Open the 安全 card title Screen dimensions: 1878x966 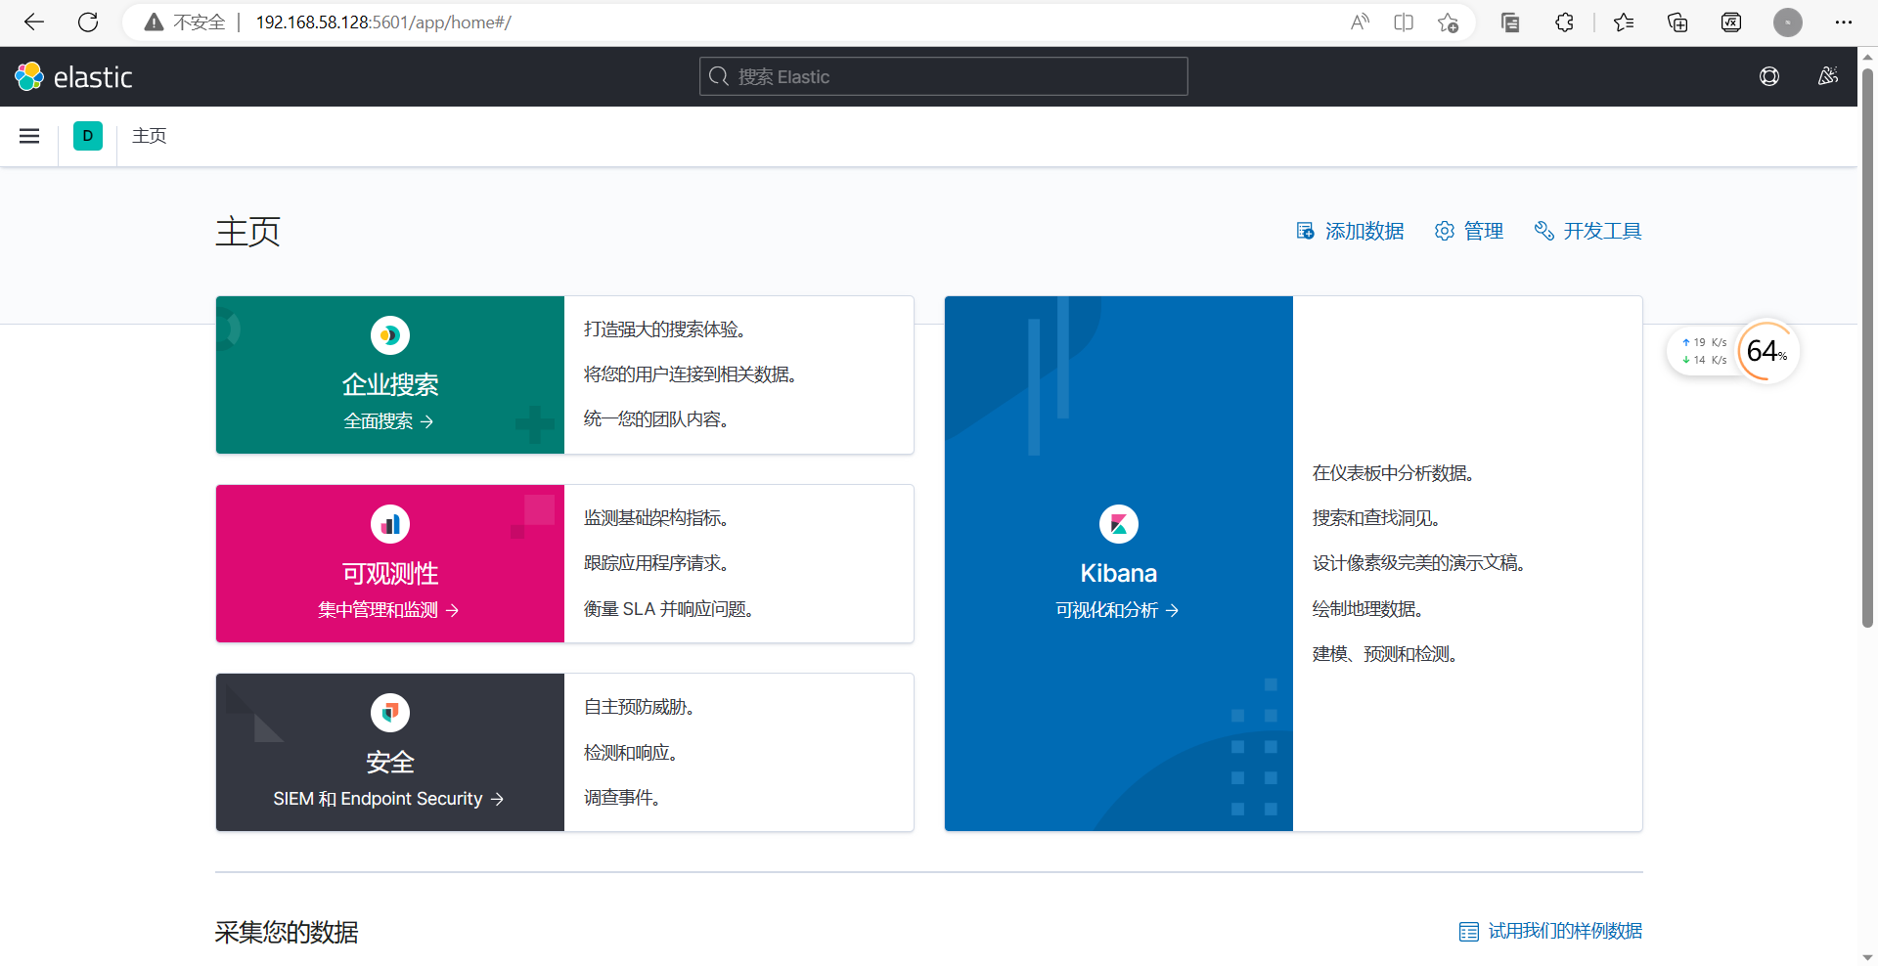coord(390,762)
